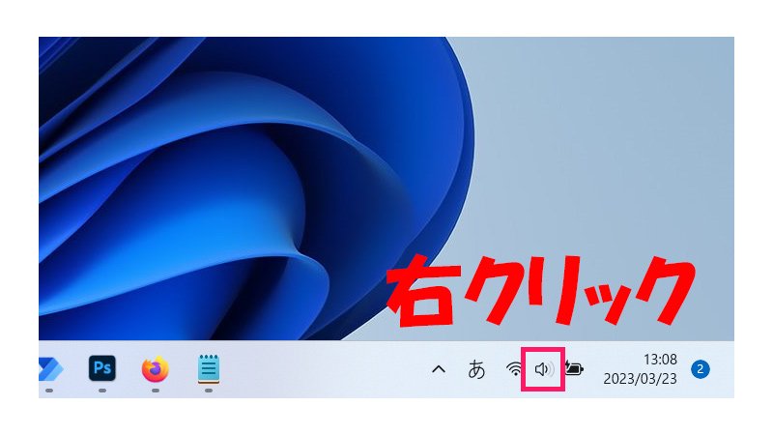The width and height of the screenshot is (773, 435).
Task: Open the Notepad taskbar icon
Action: coord(208,369)
